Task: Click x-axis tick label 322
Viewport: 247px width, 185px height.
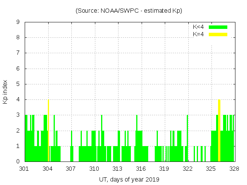Action: tap(188, 169)
